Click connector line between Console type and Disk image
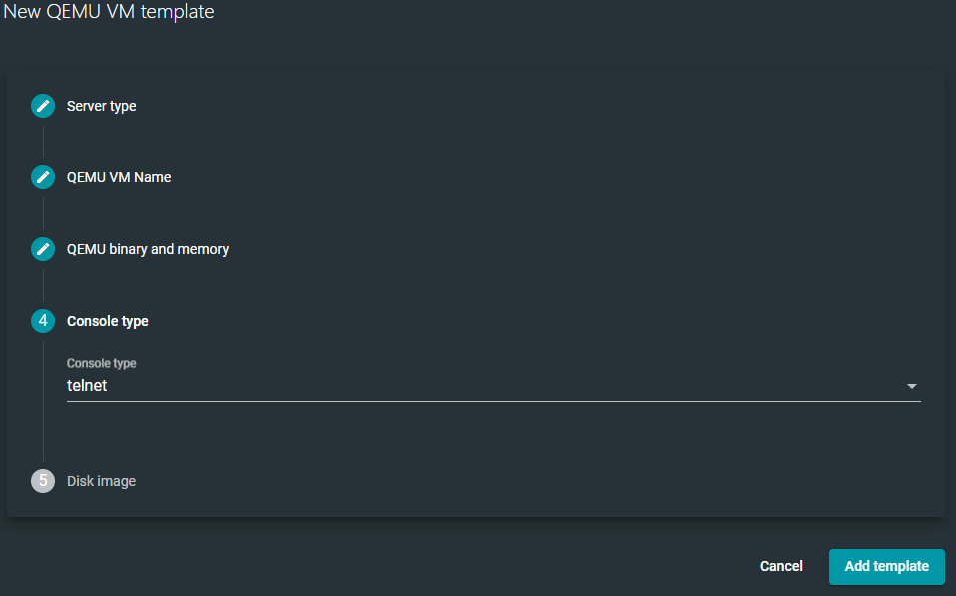The image size is (956, 596). pyautogui.click(x=43, y=401)
